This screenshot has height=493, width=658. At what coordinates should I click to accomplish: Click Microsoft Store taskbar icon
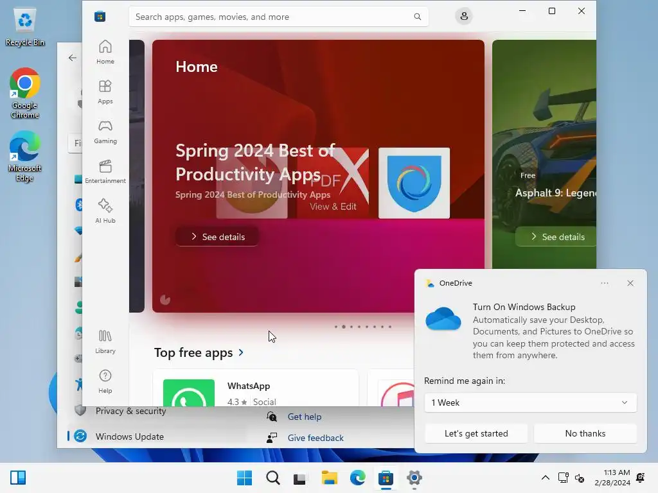386,478
